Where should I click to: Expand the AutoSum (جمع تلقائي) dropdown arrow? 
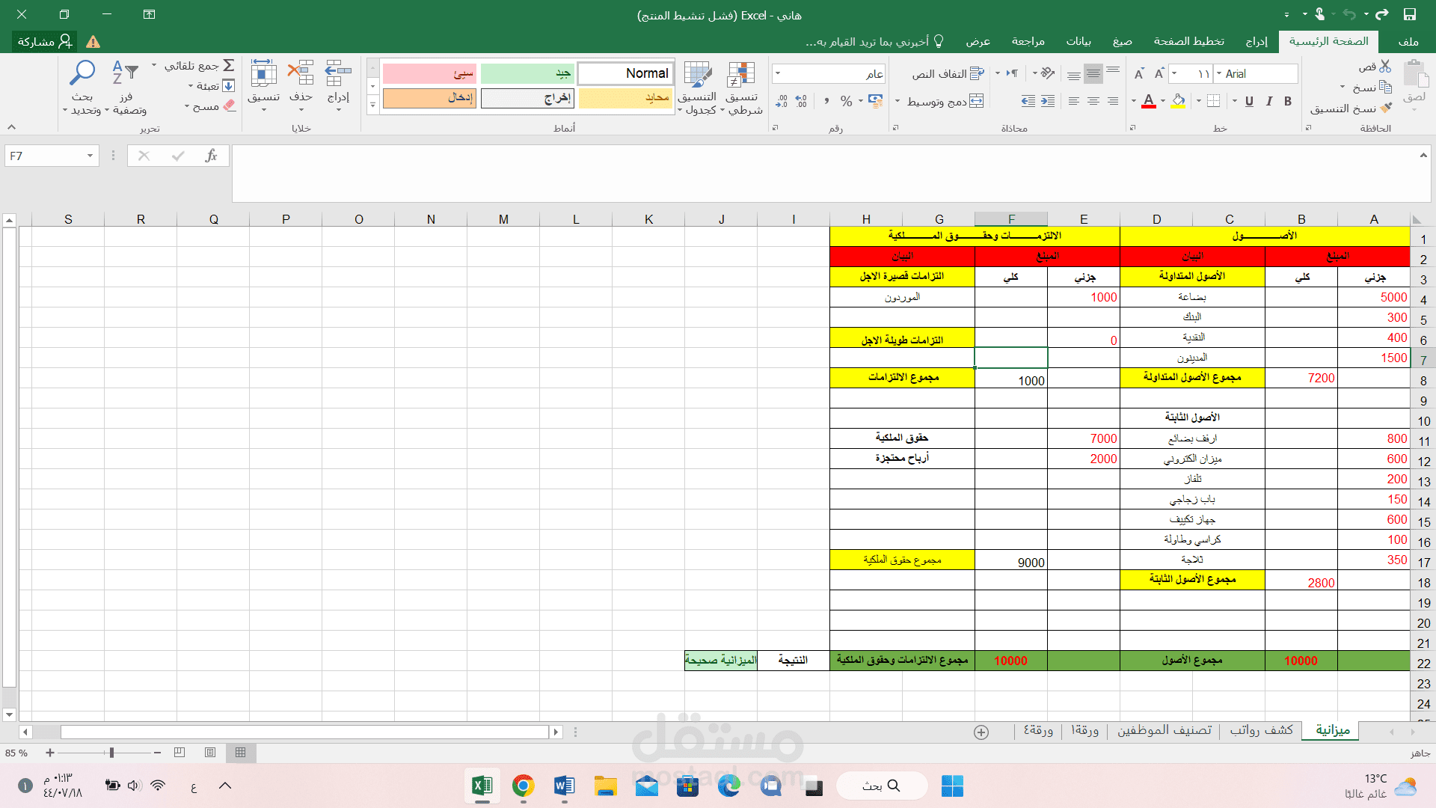155,66
